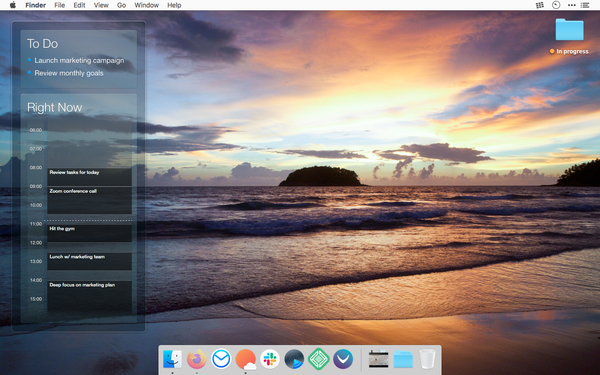
Task: Open the purple chevron app in Dock
Action: tap(343, 360)
